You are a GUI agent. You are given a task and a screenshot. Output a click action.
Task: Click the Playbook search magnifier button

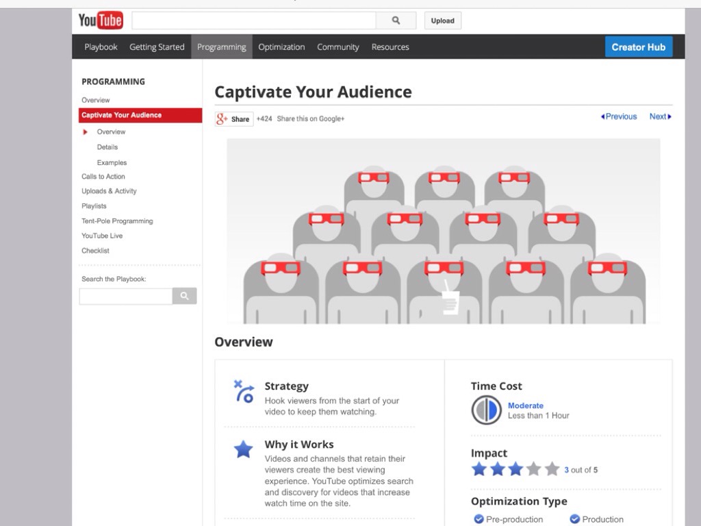(x=184, y=296)
